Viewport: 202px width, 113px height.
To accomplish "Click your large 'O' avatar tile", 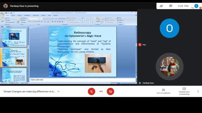I will 169,28.
